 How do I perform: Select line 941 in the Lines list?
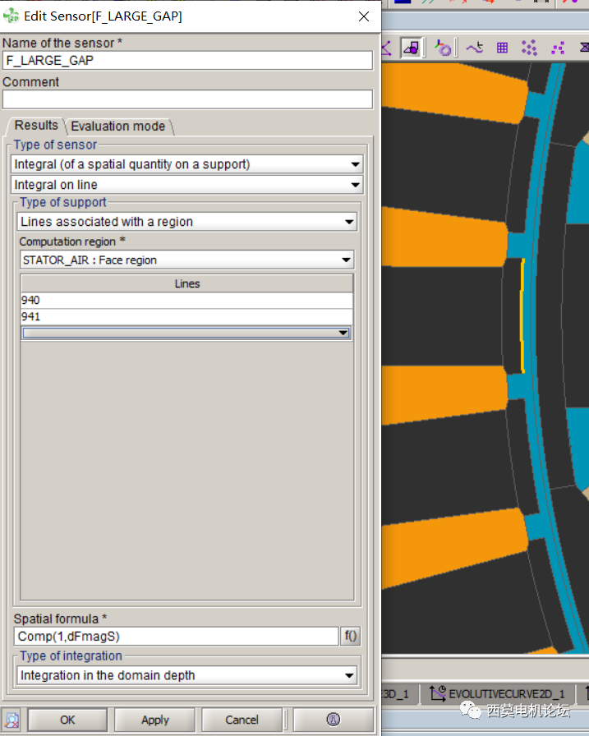pos(186,317)
